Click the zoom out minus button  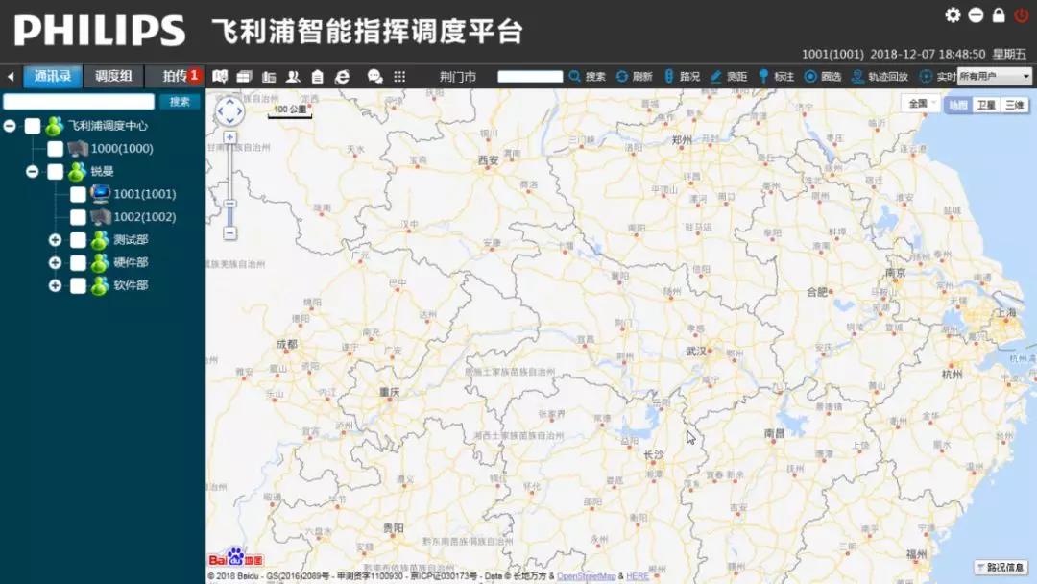point(229,232)
